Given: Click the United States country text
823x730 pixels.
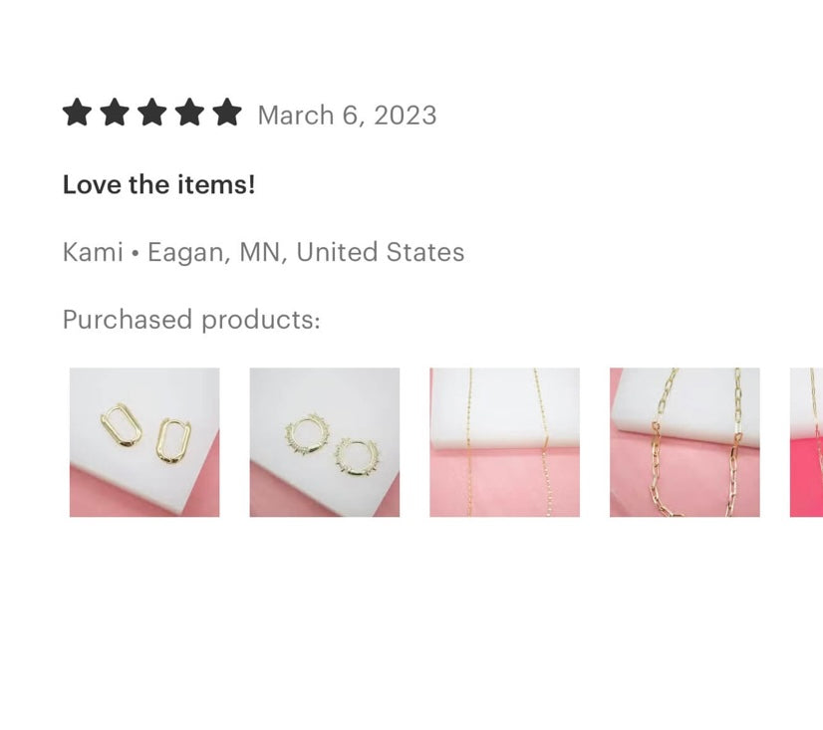Looking at the screenshot, I should coord(381,252).
